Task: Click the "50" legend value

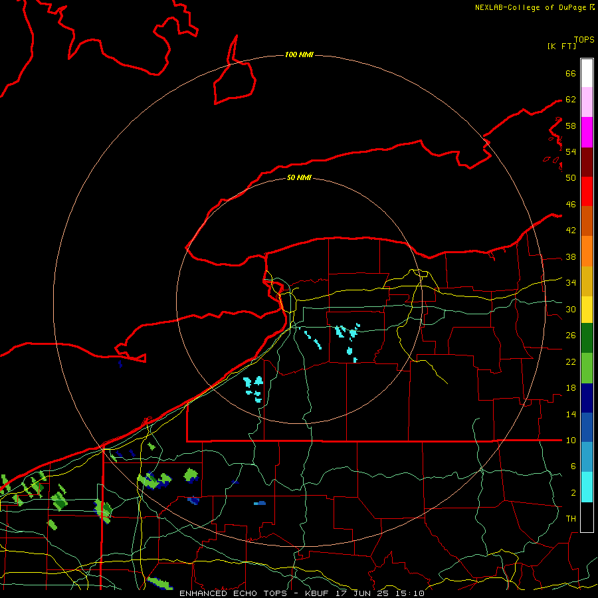Action: click(x=571, y=177)
